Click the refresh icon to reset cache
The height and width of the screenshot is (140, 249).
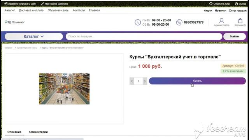pos(211,3)
